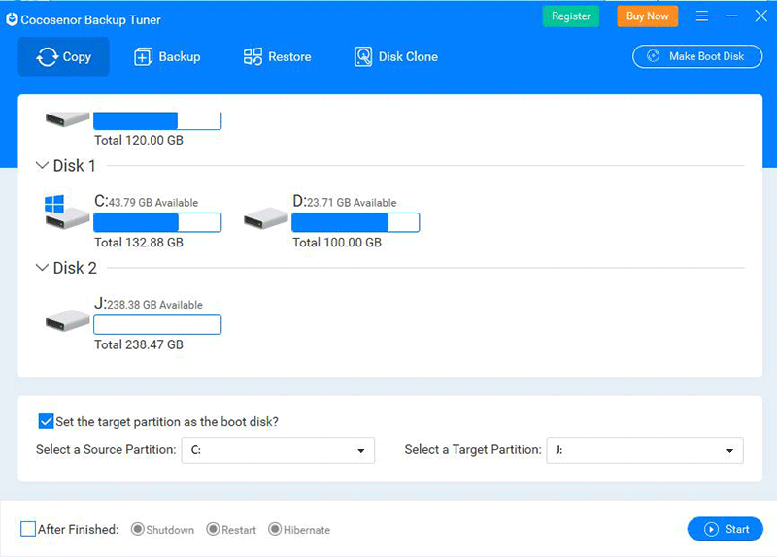The width and height of the screenshot is (777, 557).
Task: Click the Register button
Action: coord(571,16)
